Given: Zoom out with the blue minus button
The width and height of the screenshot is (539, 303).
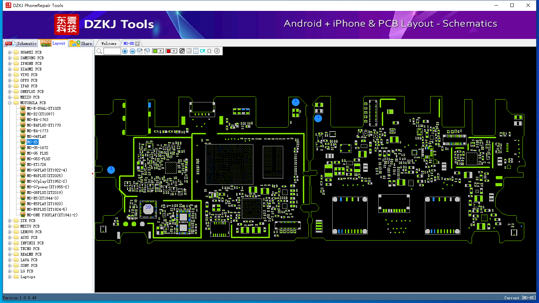Looking at the screenshot, I should [133, 51].
